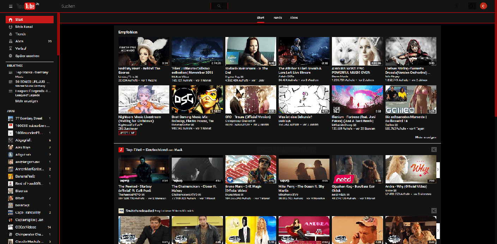
Task: Click playlist icon beside 30 SONGS URLAUB
Action: click(11, 82)
